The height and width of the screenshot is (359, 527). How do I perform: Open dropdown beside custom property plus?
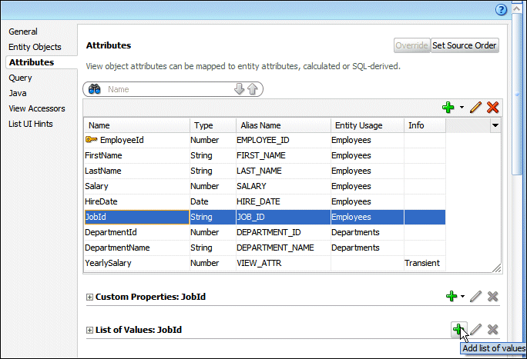point(462,296)
